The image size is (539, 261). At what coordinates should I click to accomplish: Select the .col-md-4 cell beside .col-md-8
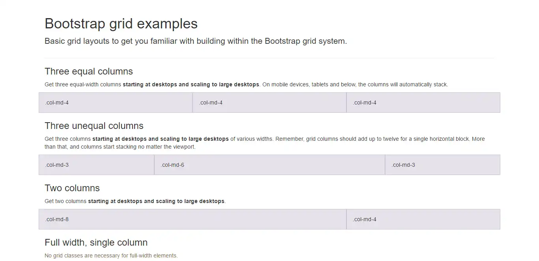423,219
